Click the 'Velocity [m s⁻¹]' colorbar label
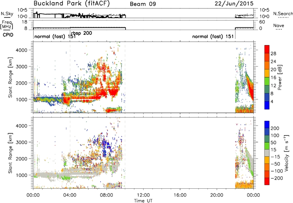Viewport: 293px width, 203px height. coord(286,153)
